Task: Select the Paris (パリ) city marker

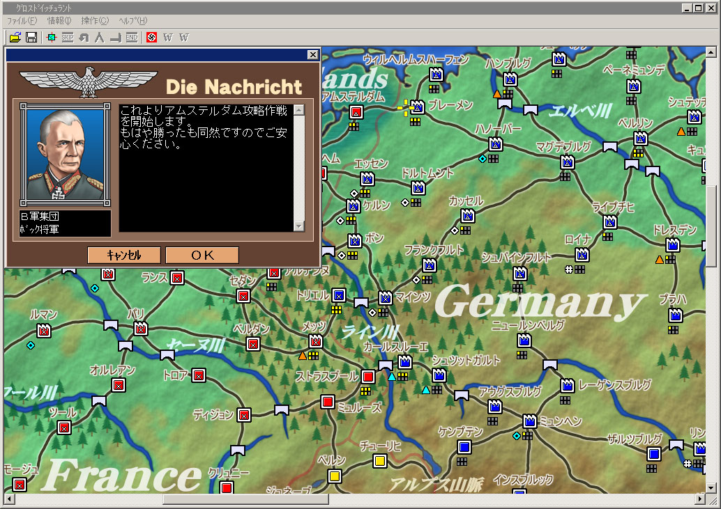Action: coord(141,328)
